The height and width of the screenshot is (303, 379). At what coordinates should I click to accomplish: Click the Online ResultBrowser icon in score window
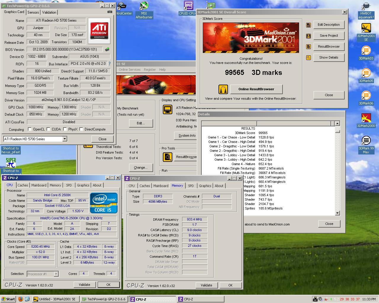tap(223, 89)
